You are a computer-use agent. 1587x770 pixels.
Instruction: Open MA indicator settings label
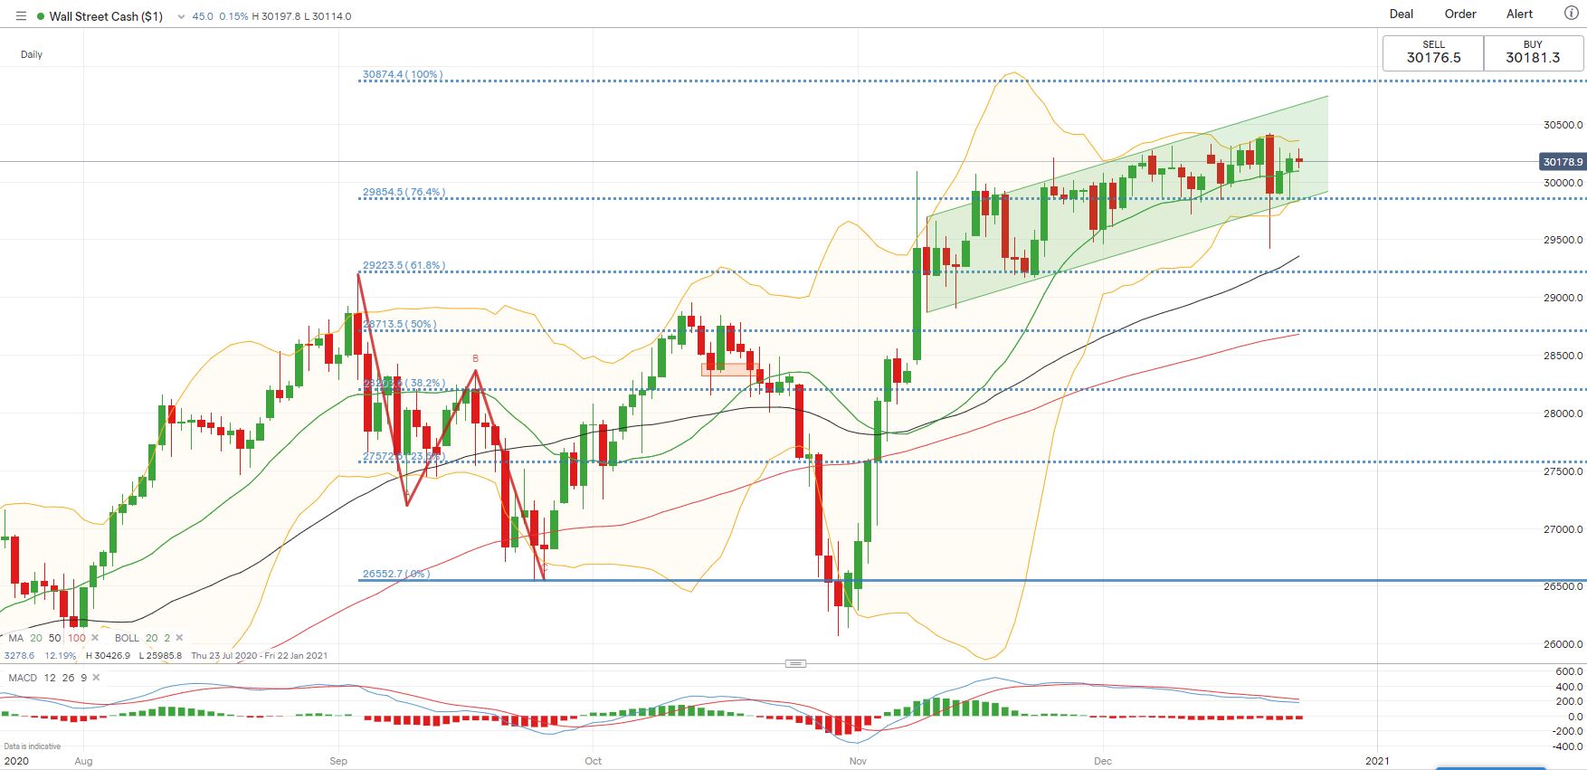pyautogui.click(x=16, y=638)
